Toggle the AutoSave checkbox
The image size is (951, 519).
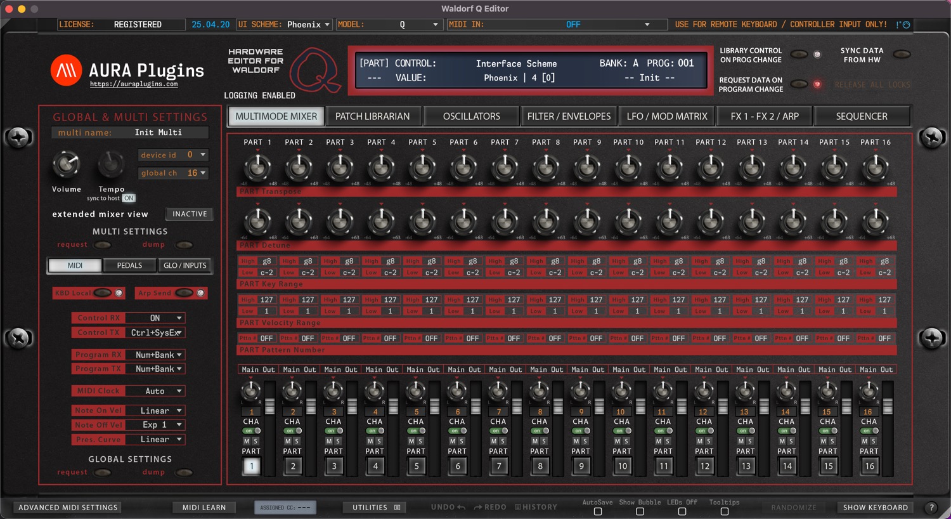click(x=598, y=511)
